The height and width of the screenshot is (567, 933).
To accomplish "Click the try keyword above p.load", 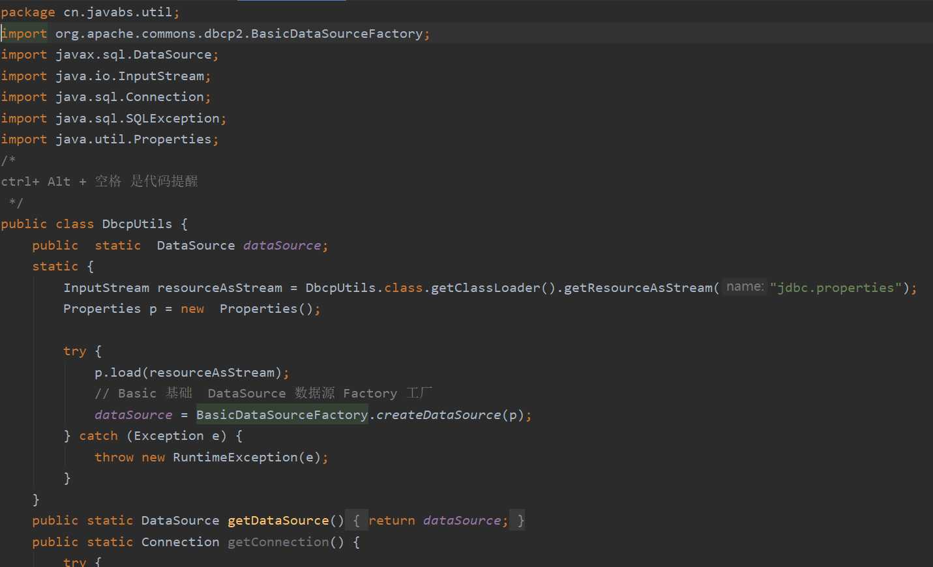I will [75, 351].
